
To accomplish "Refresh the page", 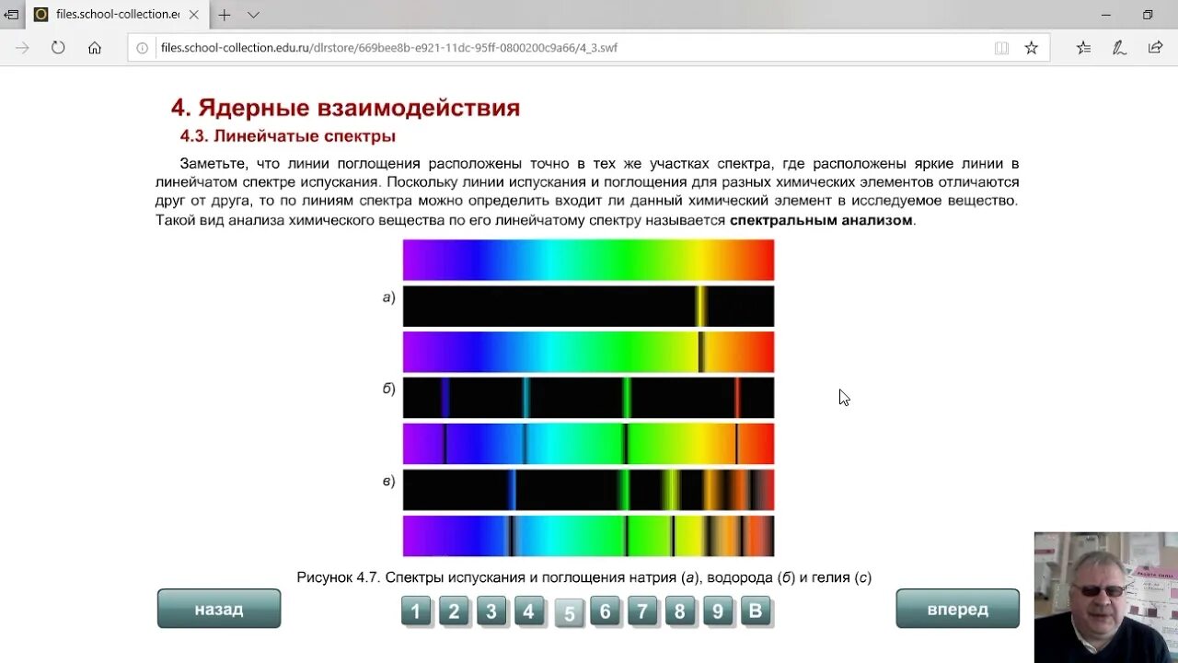I will click(58, 48).
